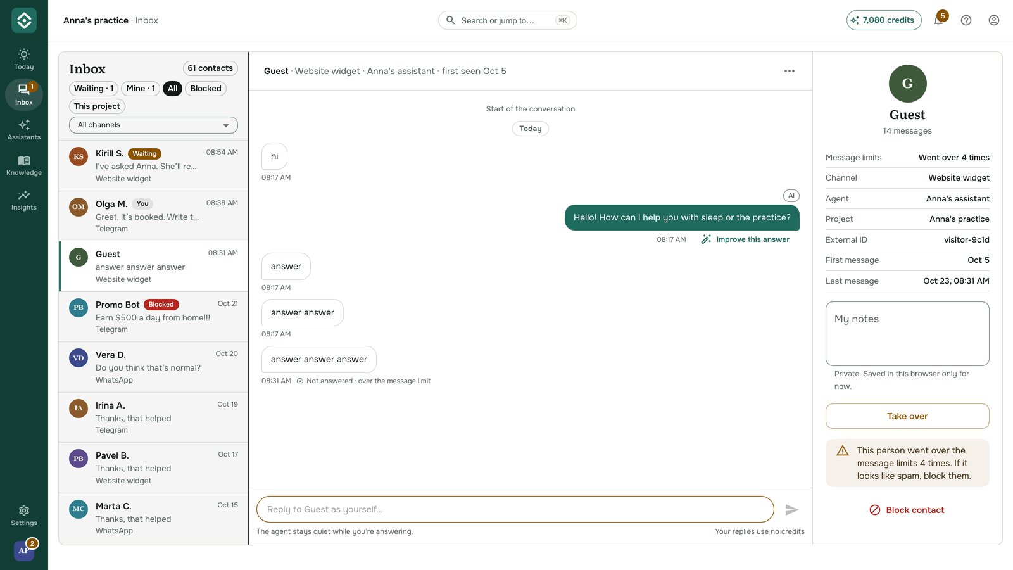
Task: Select the All filter chip
Action: click(172, 89)
